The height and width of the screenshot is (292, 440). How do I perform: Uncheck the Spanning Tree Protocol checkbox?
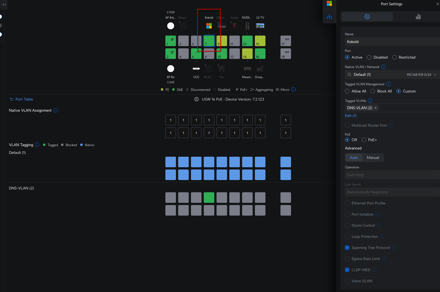coord(347,248)
